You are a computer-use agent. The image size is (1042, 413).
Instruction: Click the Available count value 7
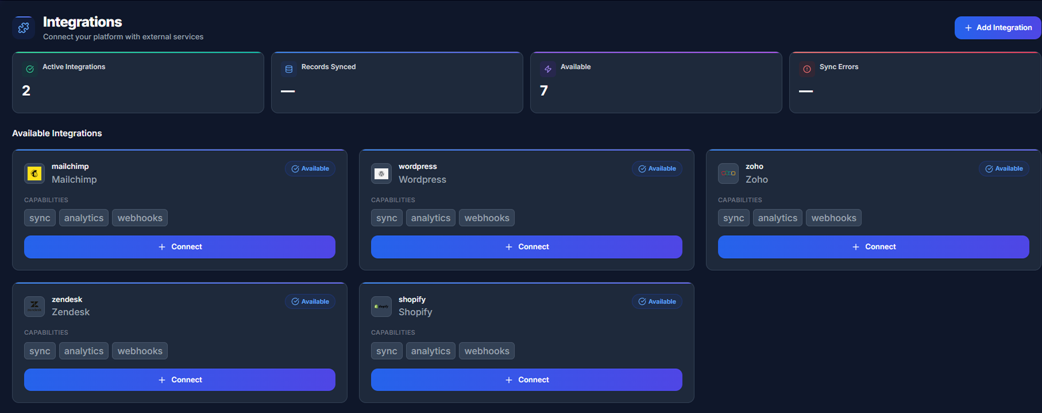544,91
